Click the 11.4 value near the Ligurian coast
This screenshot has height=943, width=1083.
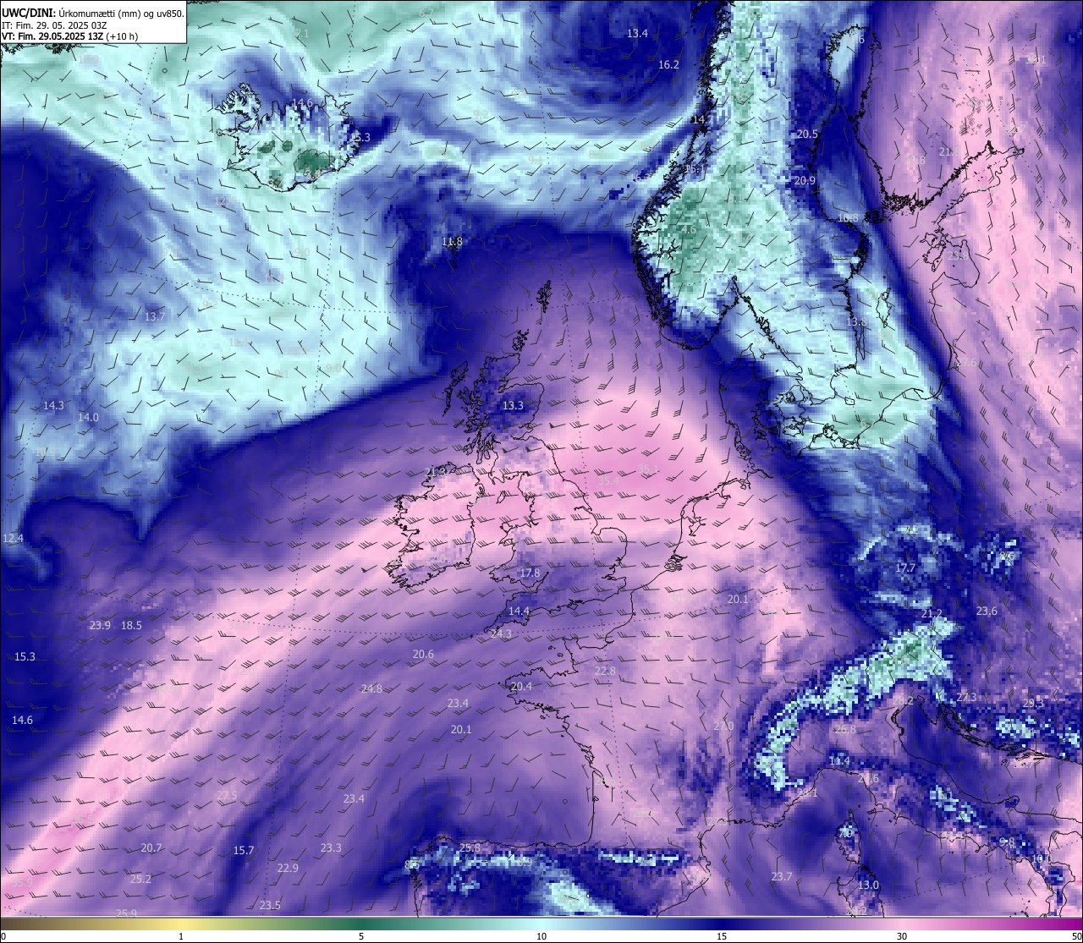point(839,761)
